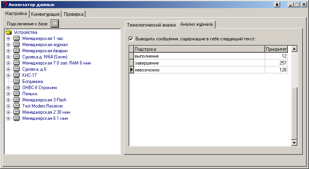
Task: Select the Менеджерская 3 Flash label
Action: (44, 100)
